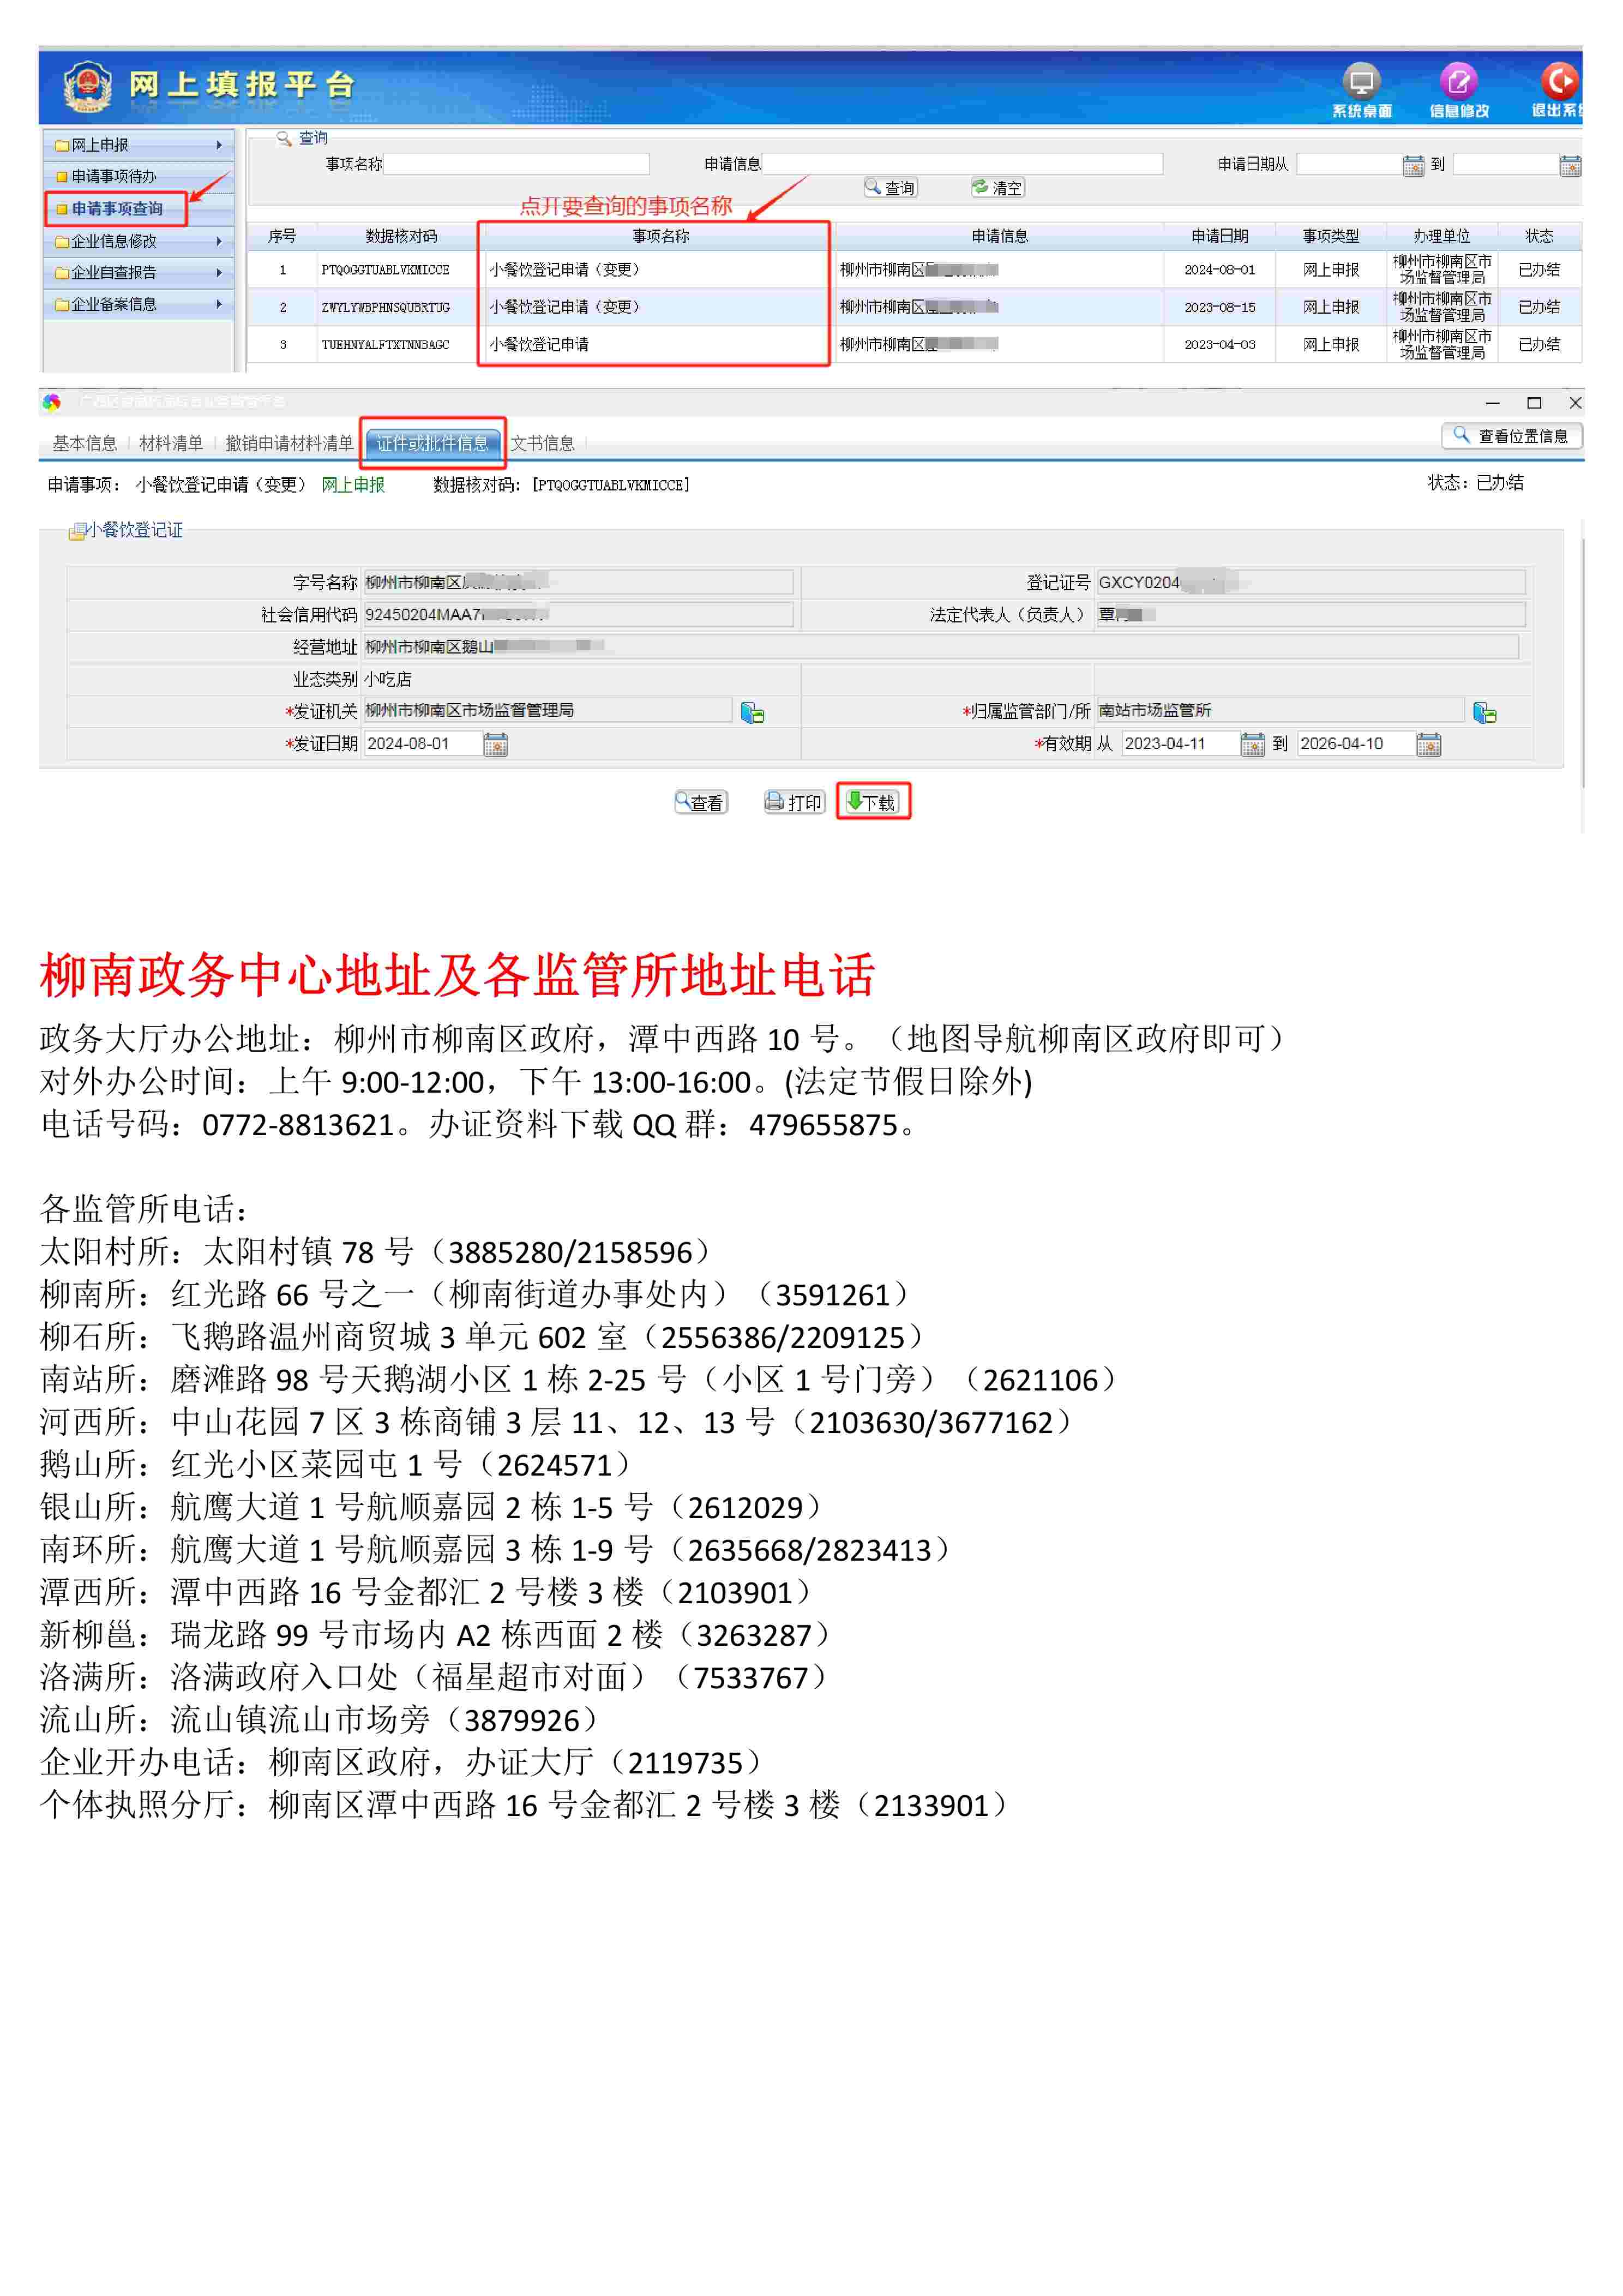
Task: Open calendar picker for 申请日期从
Action: tap(1412, 165)
